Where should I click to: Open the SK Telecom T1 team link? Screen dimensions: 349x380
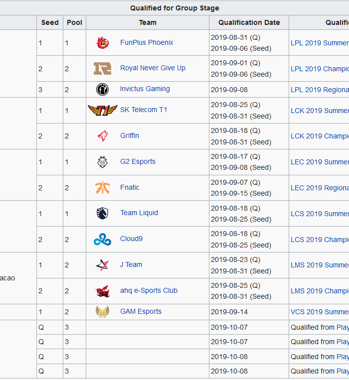(x=144, y=110)
